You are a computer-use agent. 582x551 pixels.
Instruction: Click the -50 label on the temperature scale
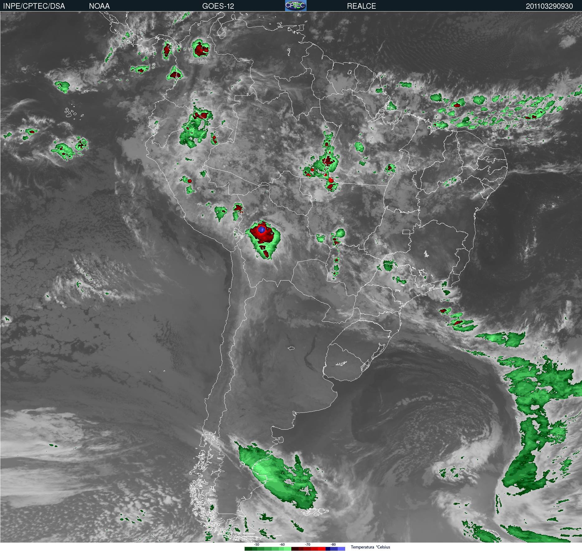(257, 544)
